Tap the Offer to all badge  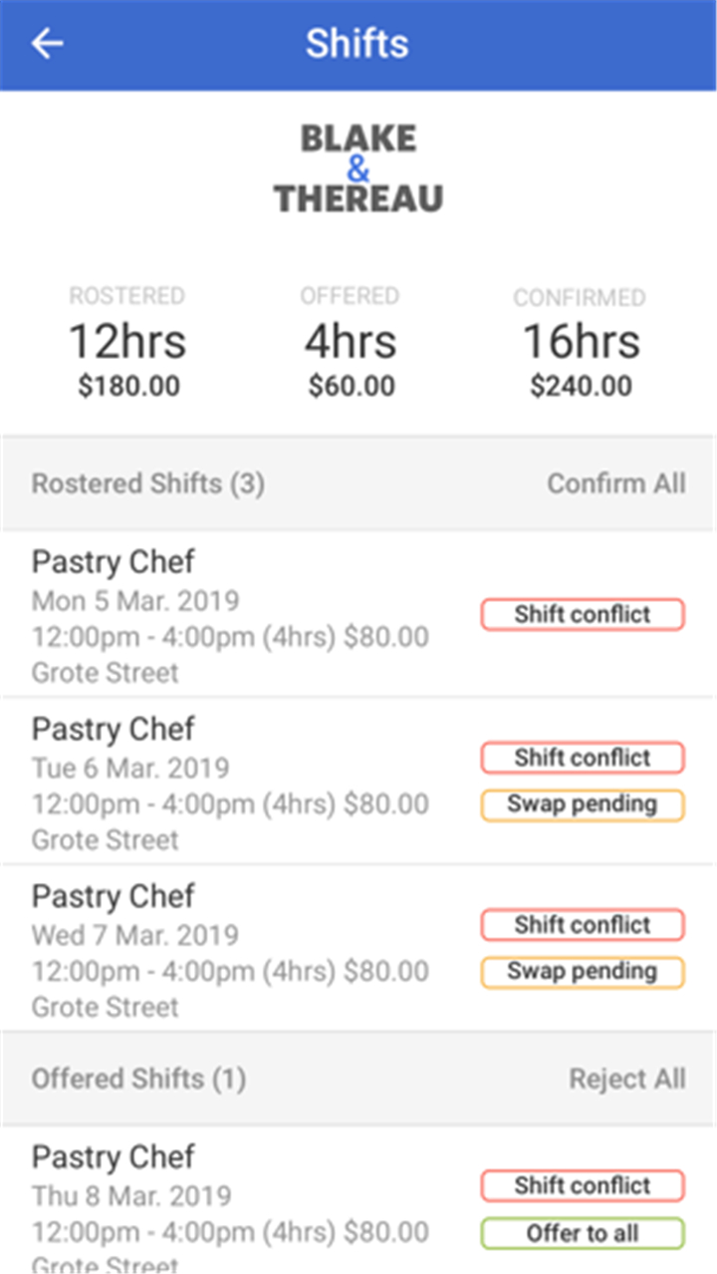point(583,1233)
